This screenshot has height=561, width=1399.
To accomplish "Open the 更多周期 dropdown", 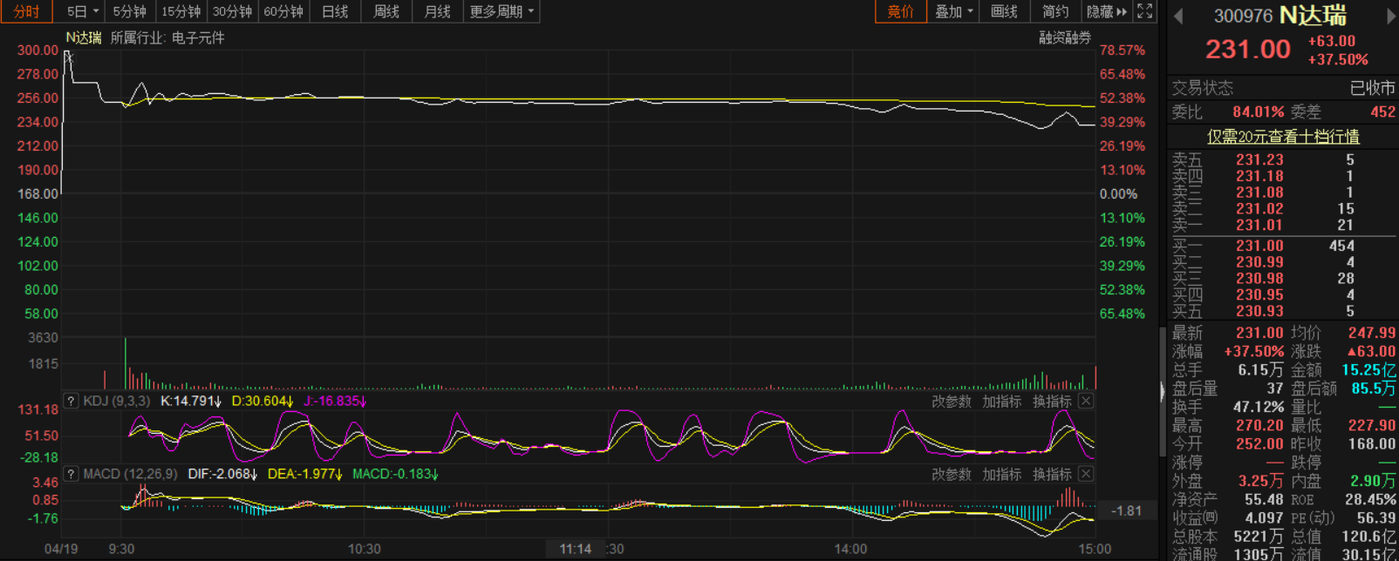I will [502, 11].
